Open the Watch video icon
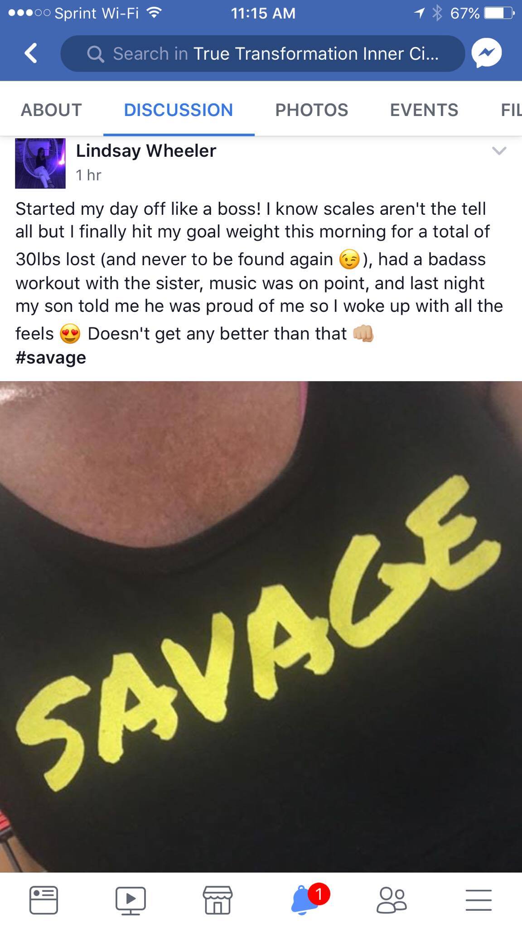 click(130, 899)
